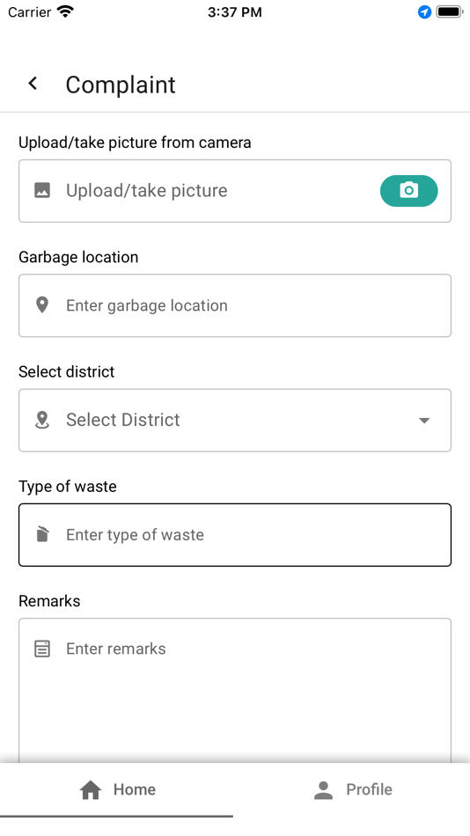Tap the Complaint page title
This screenshot has height=836, width=470.
(x=121, y=84)
